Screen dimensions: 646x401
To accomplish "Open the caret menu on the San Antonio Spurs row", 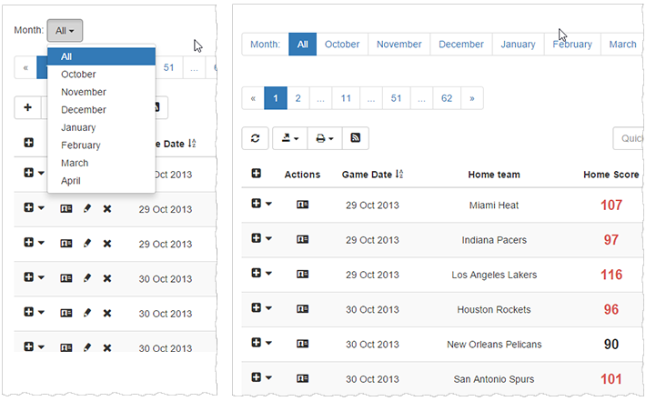I will tap(268, 377).
